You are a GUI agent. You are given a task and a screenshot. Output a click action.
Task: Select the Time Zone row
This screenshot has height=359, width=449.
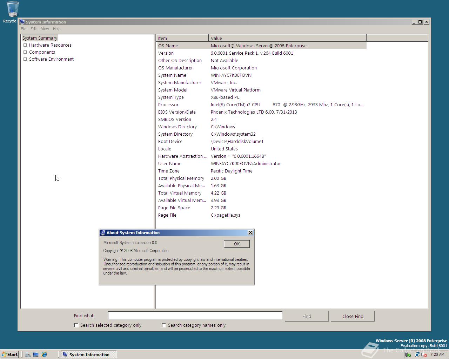[x=261, y=171]
